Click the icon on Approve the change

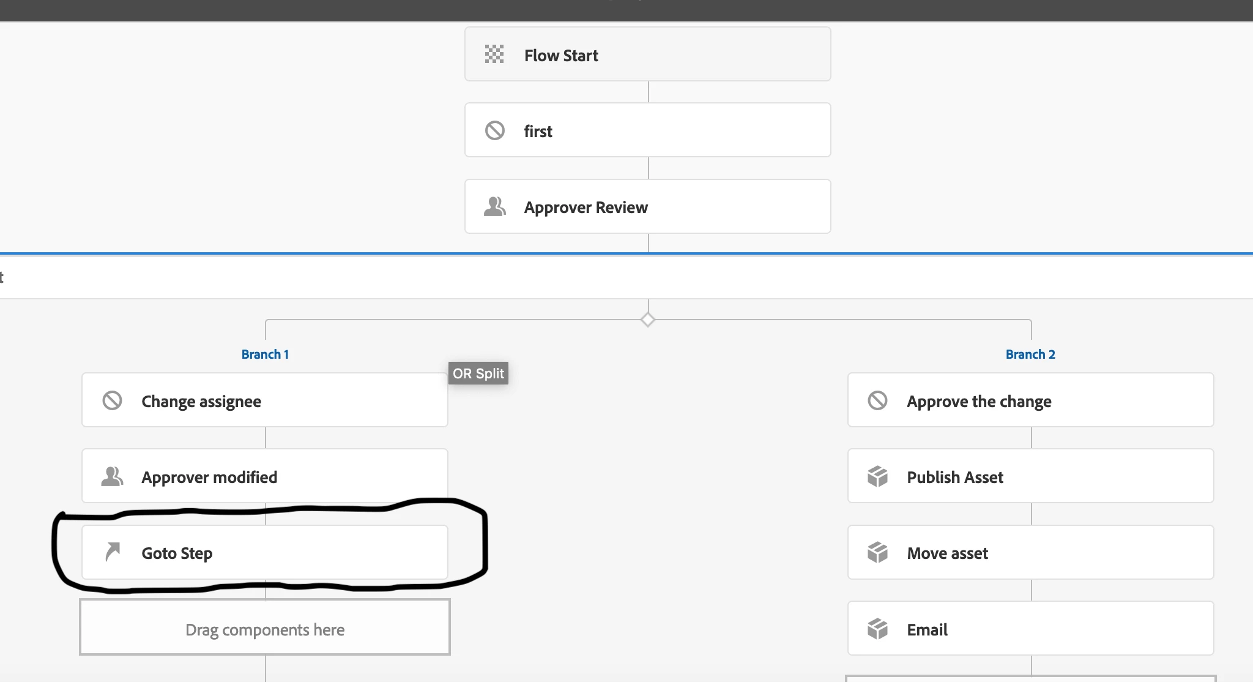click(877, 400)
